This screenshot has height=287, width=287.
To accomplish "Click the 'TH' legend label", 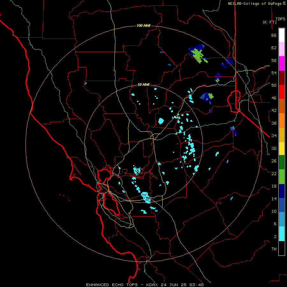I will [274, 249].
